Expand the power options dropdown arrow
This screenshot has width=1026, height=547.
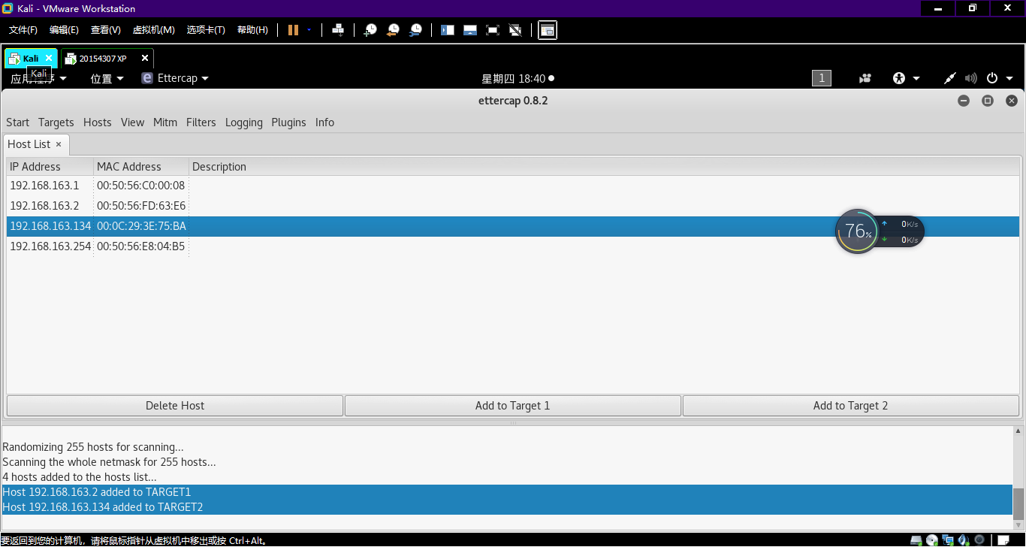click(x=1009, y=78)
